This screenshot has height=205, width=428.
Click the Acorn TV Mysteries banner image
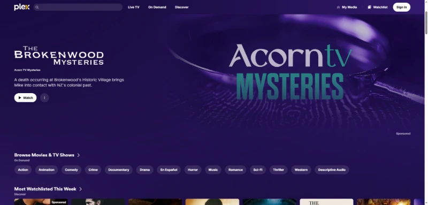pos(290,72)
